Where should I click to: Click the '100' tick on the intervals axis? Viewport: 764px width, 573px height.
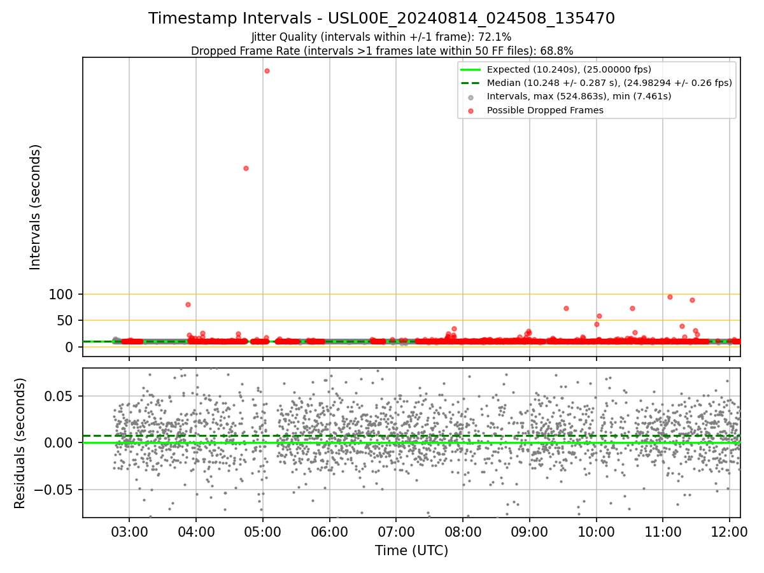[x=61, y=294]
